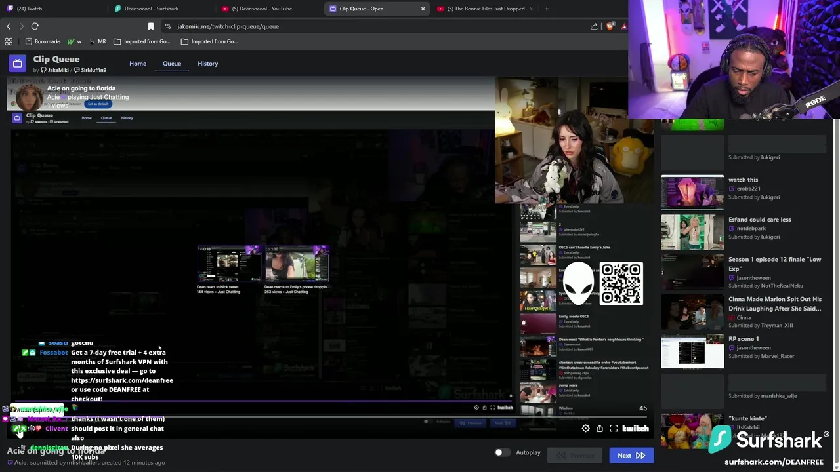Viewport: 840px width, 472px height.
Task: Open the apps grid icon in the bookmarks bar
Action: (9, 41)
